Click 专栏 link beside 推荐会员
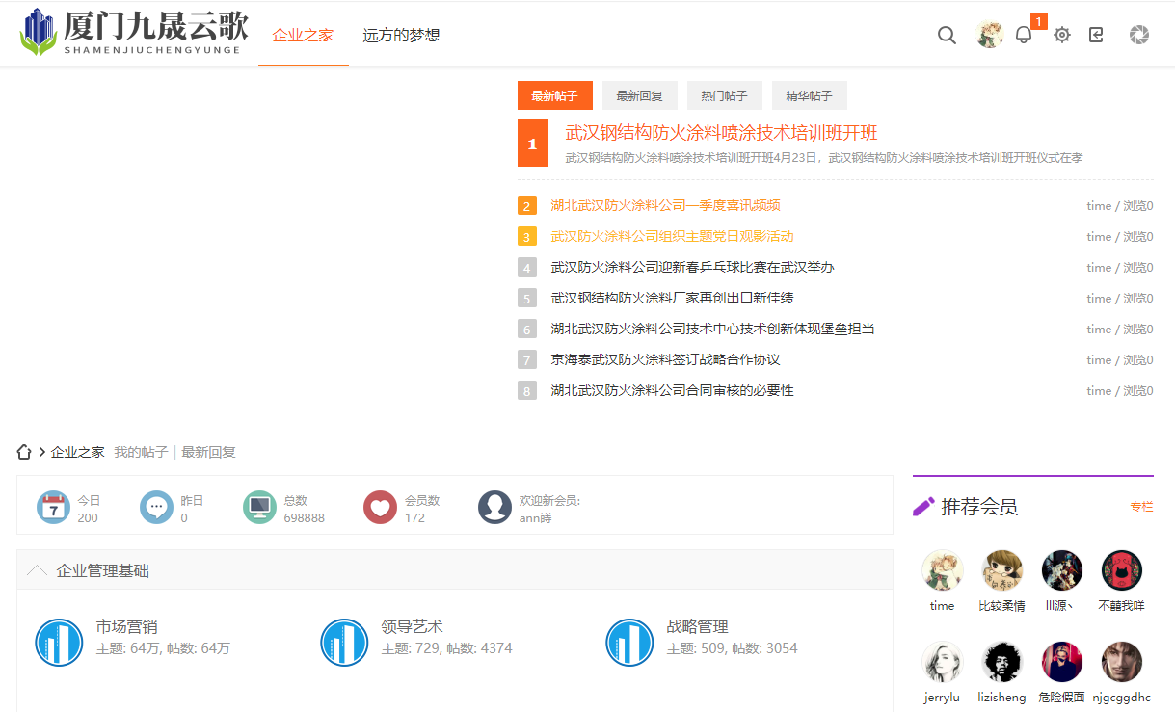 [x=1141, y=507]
